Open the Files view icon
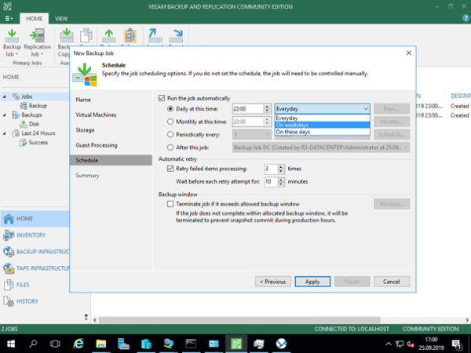The width and height of the screenshot is (471, 353). (x=8, y=285)
